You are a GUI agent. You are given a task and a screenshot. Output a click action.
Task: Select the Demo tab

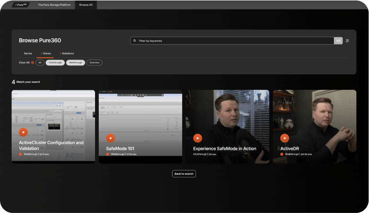tap(46, 53)
